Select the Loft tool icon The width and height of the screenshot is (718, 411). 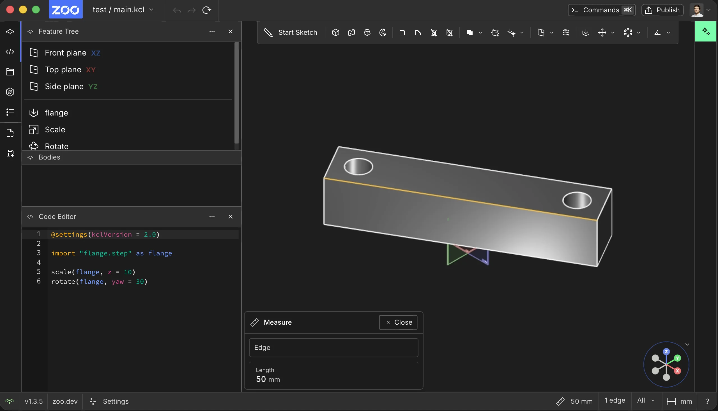[367, 33]
